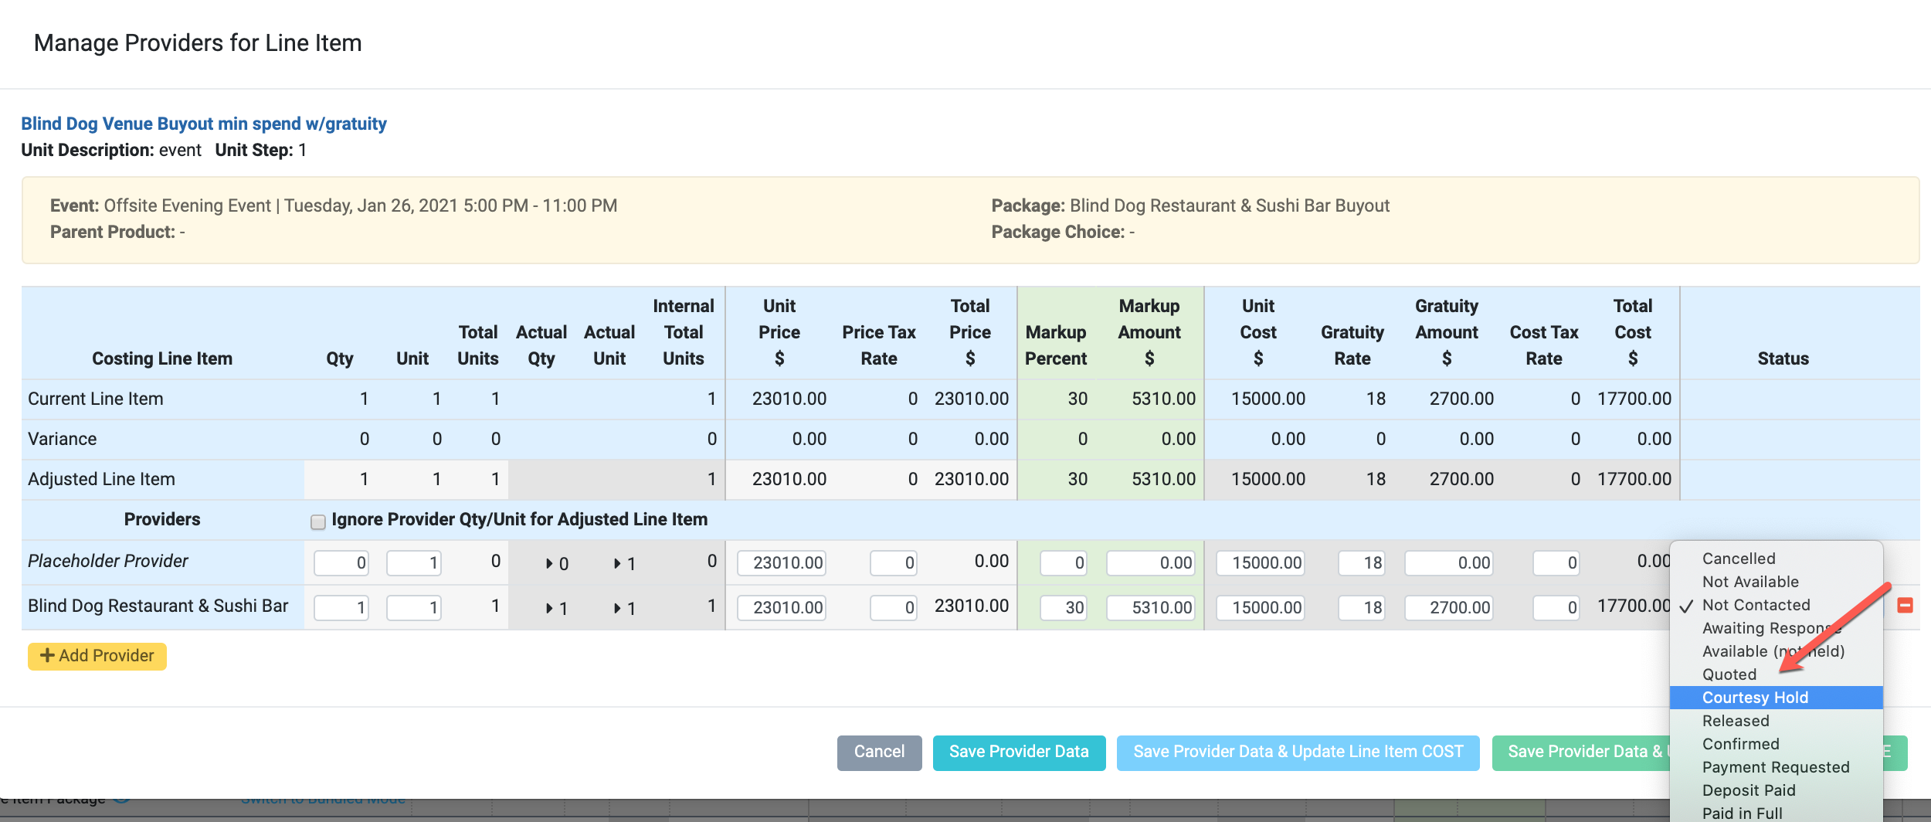Edit Unit Price field for Placeholder Provider

pyautogui.click(x=781, y=562)
